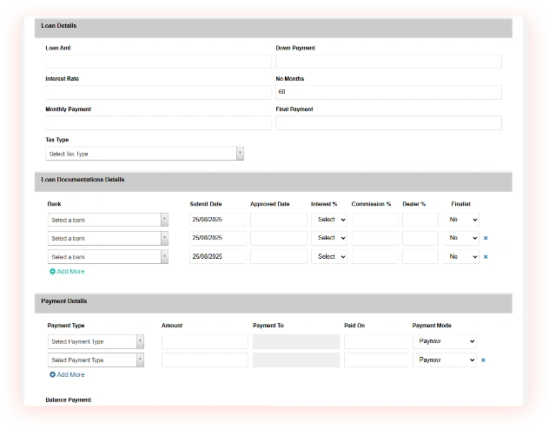Screen dimensions: 549x429
Task: Open Payment Mode Paynow in first payment row
Action: pyautogui.click(x=445, y=341)
